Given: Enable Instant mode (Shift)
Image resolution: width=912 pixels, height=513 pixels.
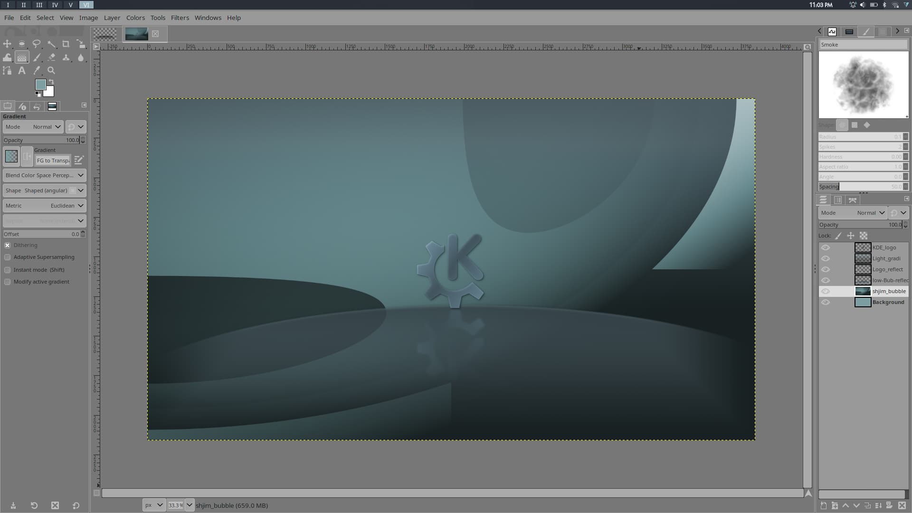Looking at the screenshot, I should [x=7, y=270].
